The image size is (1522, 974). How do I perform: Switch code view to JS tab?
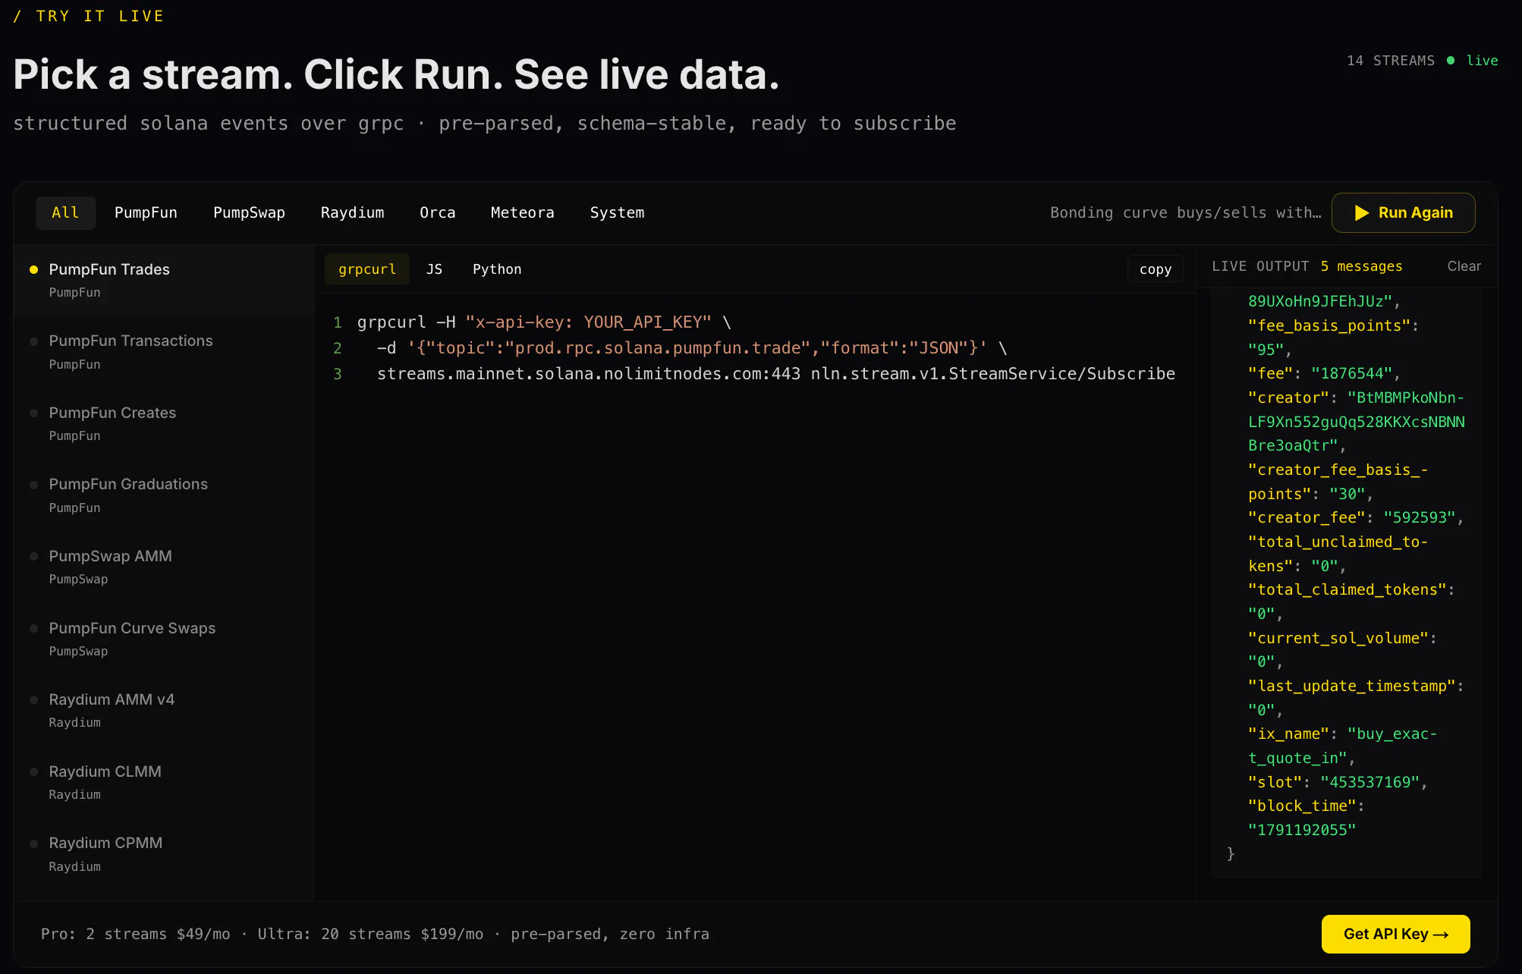434,269
